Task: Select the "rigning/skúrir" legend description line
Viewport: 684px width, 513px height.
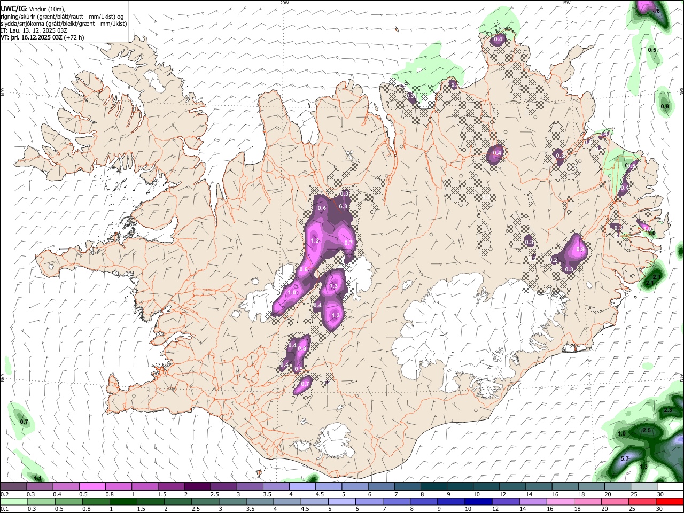Action: click(62, 16)
